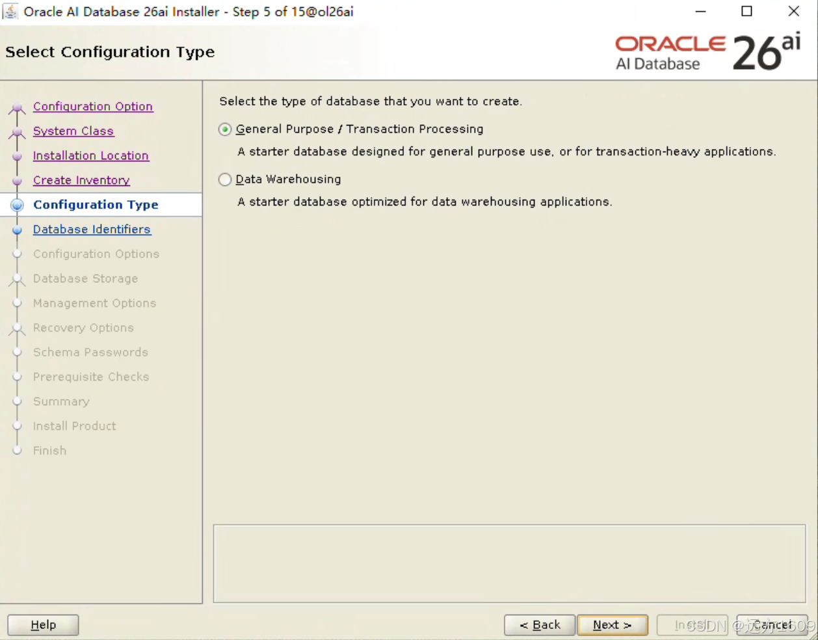818x640 pixels.
Task: Click the empty message area at bottom
Action: click(509, 564)
